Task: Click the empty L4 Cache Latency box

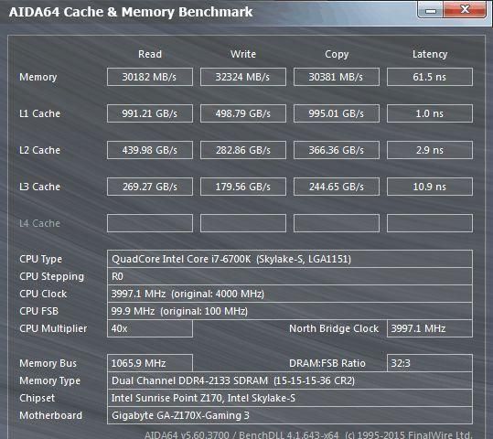Action: coord(430,223)
